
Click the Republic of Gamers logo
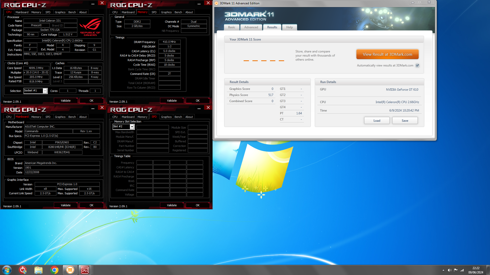(x=90, y=27)
